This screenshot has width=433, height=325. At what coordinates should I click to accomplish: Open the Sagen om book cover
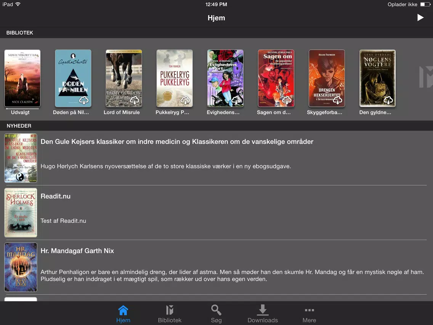pyautogui.click(x=276, y=78)
